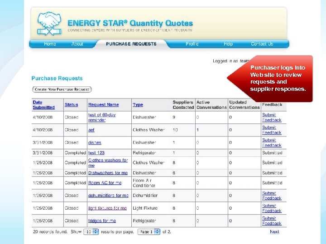
Task: Open the Page 1 selector dropdown
Action: (149, 232)
